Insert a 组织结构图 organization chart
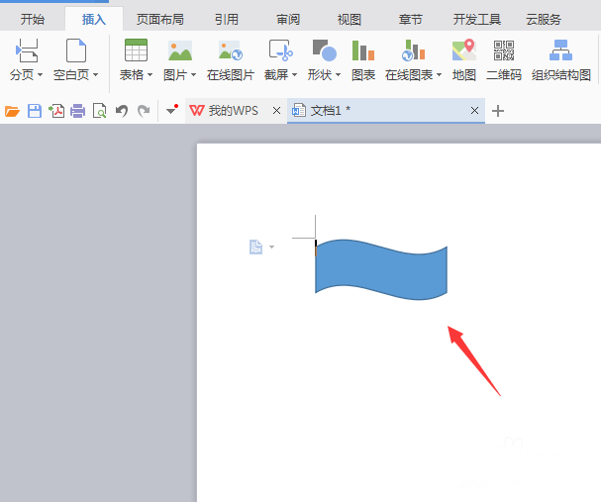This screenshot has height=502, width=601. [560, 50]
